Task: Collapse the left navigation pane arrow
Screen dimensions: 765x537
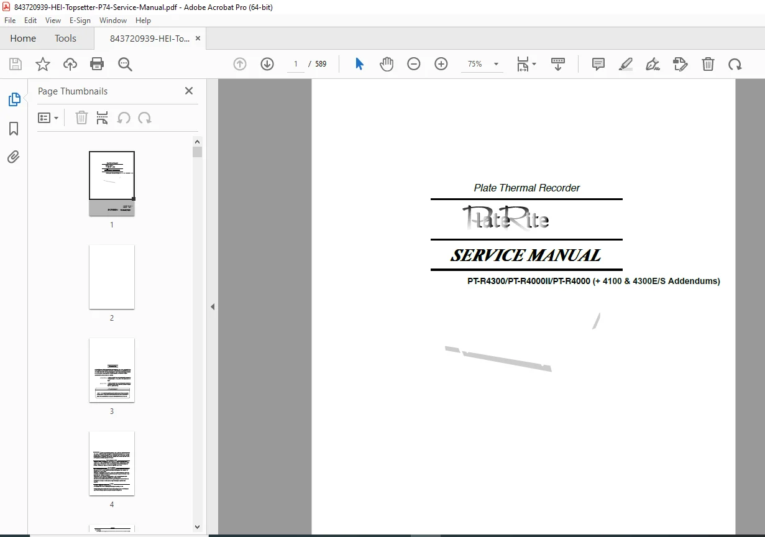Action: click(x=213, y=306)
